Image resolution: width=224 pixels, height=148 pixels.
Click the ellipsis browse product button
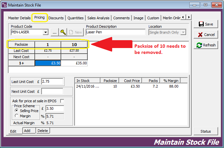point(55,32)
